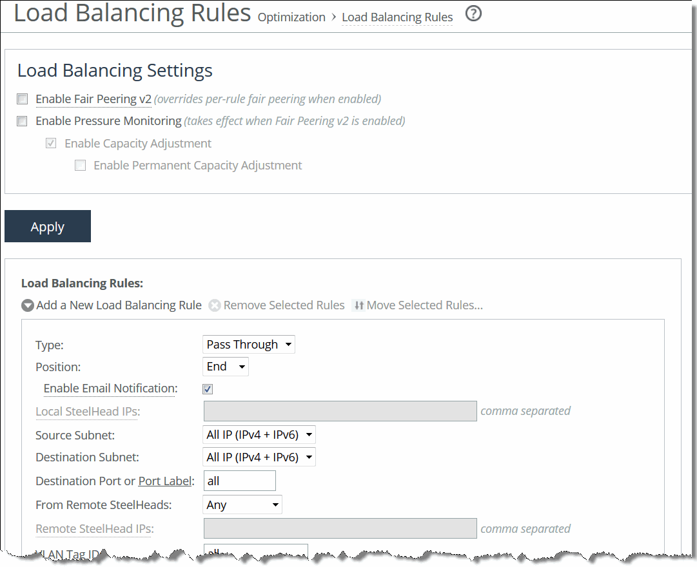Click the Move Selected Rules arrows icon

tap(358, 305)
